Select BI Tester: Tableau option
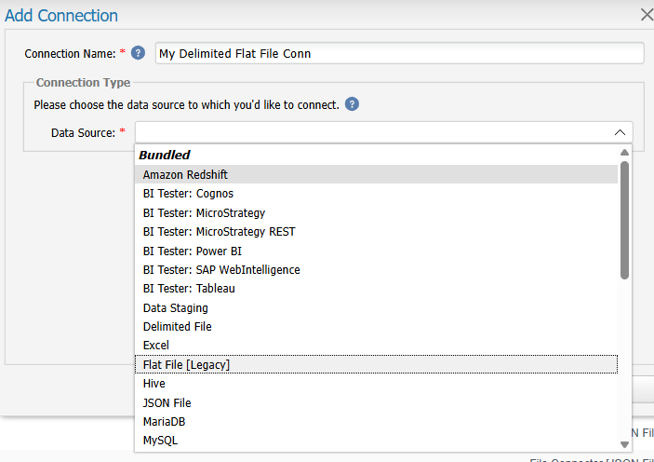This screenshot has height=462, width=654. [376, 288]
